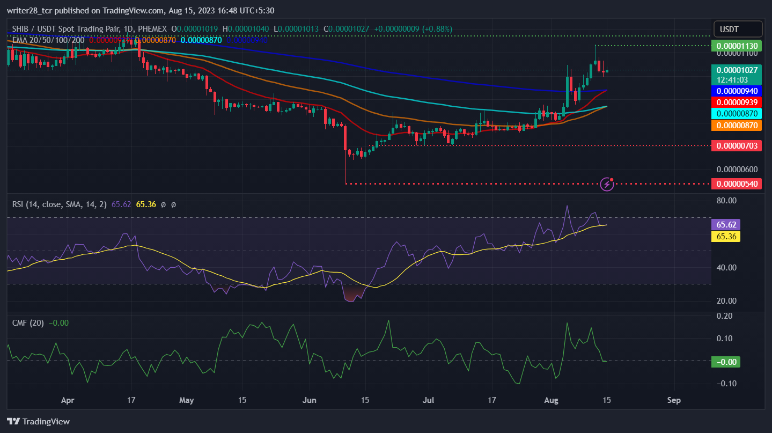The width and height of the screenshot is (772, 433).
Task: Click the Jul label on the time axis
Action: (428, 400)
